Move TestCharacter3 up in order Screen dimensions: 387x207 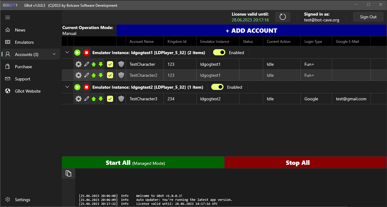pos(94,98)
